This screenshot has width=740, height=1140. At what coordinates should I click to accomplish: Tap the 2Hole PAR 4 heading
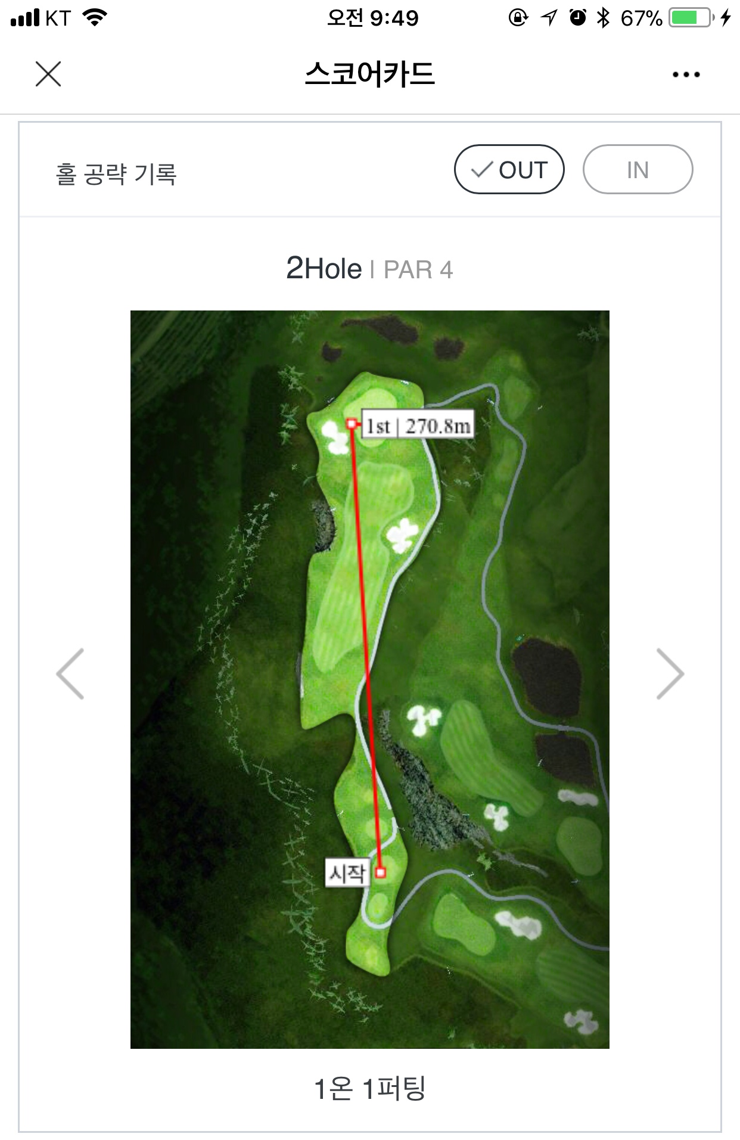click(x=369, y=269)
